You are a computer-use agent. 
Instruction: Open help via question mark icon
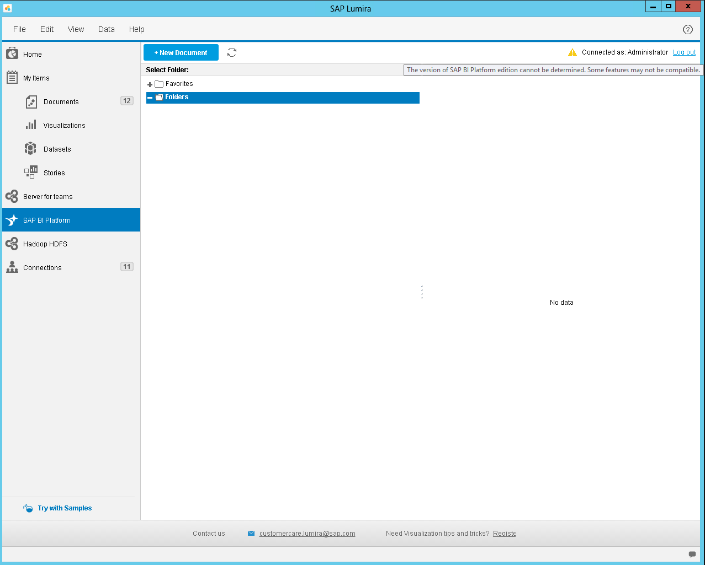tap(688, 29)
